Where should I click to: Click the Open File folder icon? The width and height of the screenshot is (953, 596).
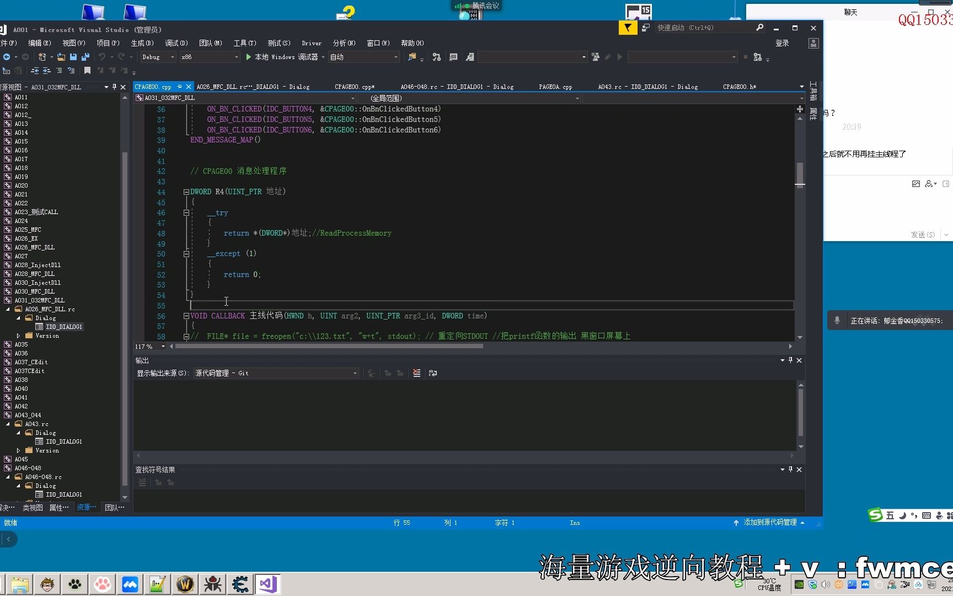pos(61,57)
